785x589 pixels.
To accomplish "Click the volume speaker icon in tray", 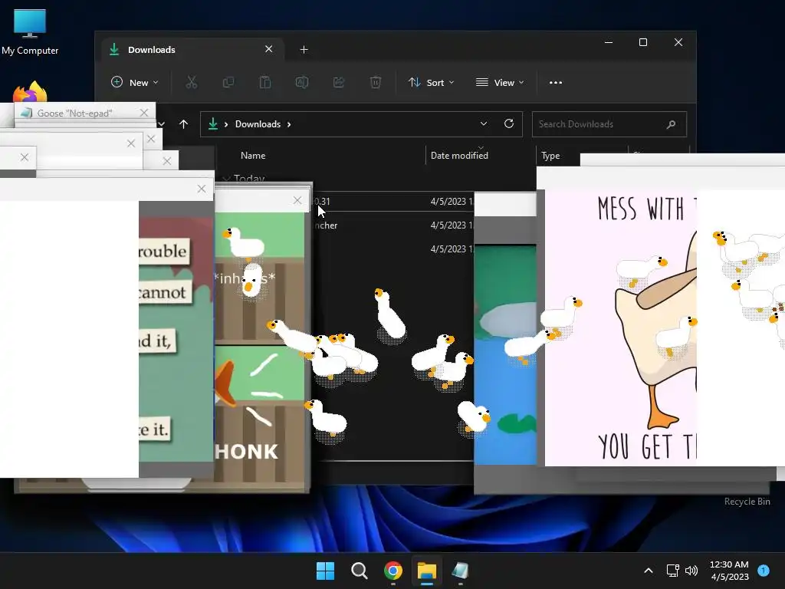I will point(691,571).
